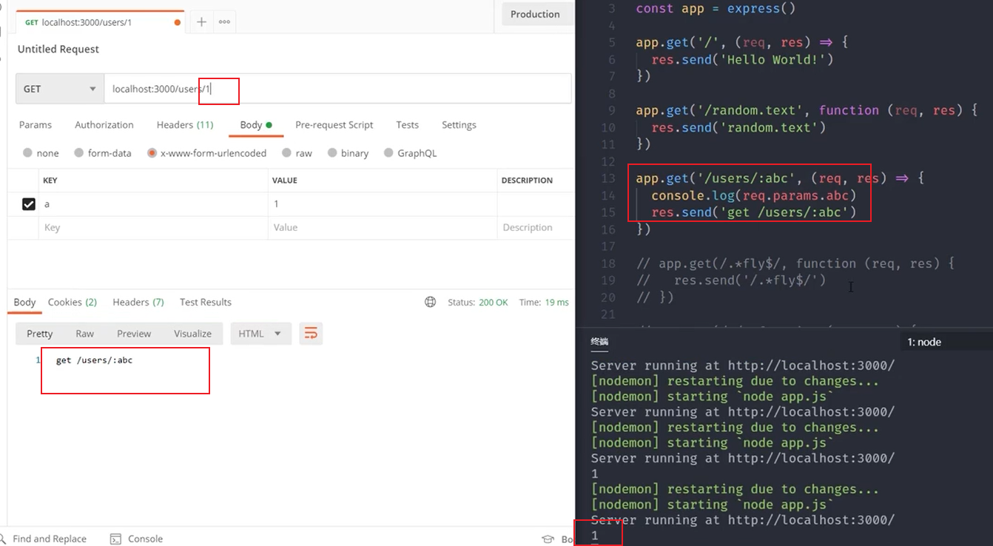Open the request Settings tab
Image resolution: width=993 pixels, height=546 pixels.
click(459, 124)
